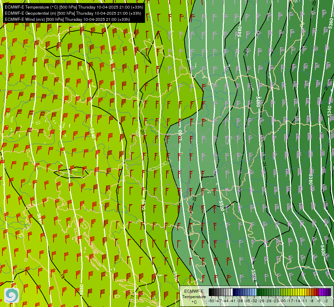Image resolution: width=334 pixels, height=307 pixels.
Task: Click the 5480 geopotential contour label
Action: point(239,31)
